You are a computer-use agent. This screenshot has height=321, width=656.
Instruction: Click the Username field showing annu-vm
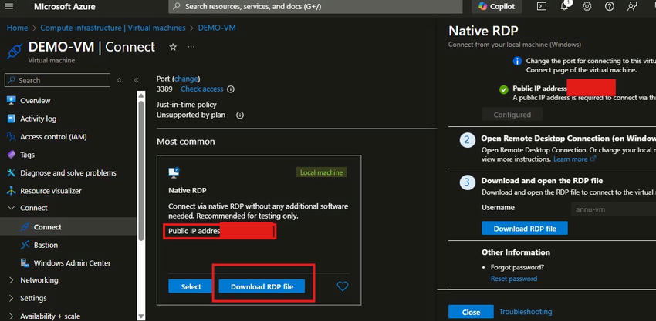click(614, 209)
